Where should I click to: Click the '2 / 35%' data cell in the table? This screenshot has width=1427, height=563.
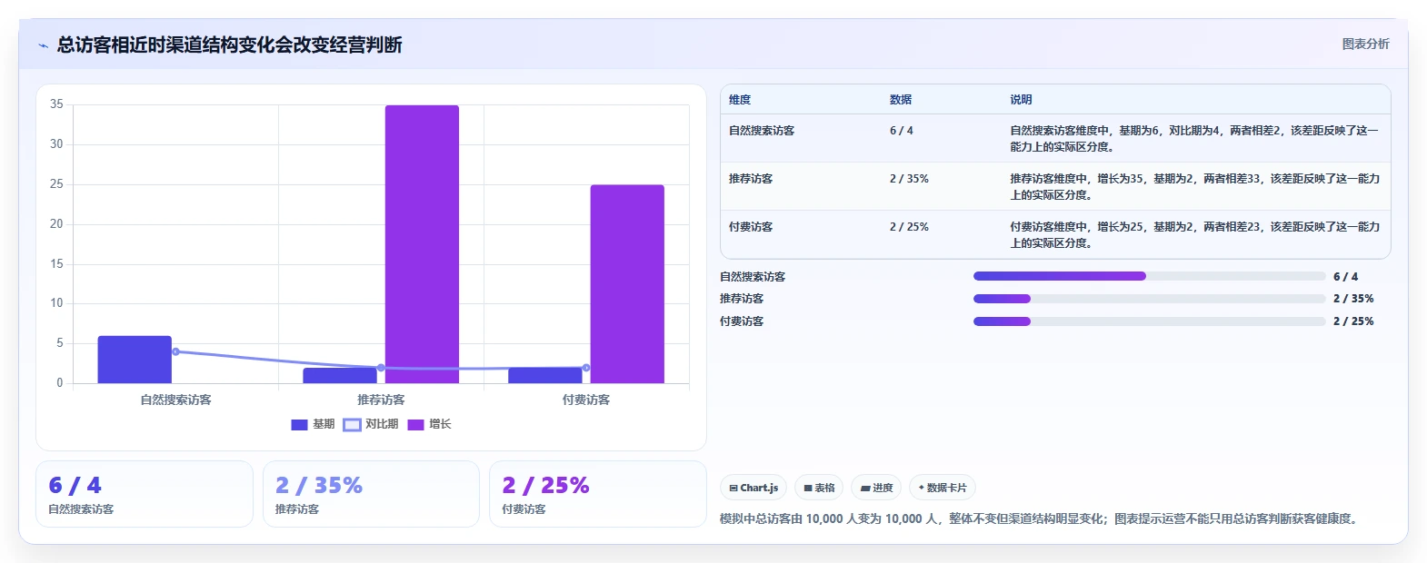click(x=909, y=179)
